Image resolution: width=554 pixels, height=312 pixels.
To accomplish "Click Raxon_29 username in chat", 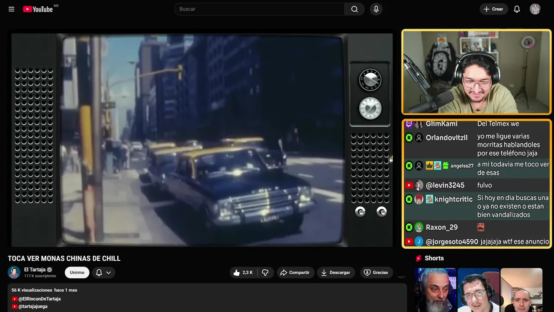I will (x=441, y=227).
